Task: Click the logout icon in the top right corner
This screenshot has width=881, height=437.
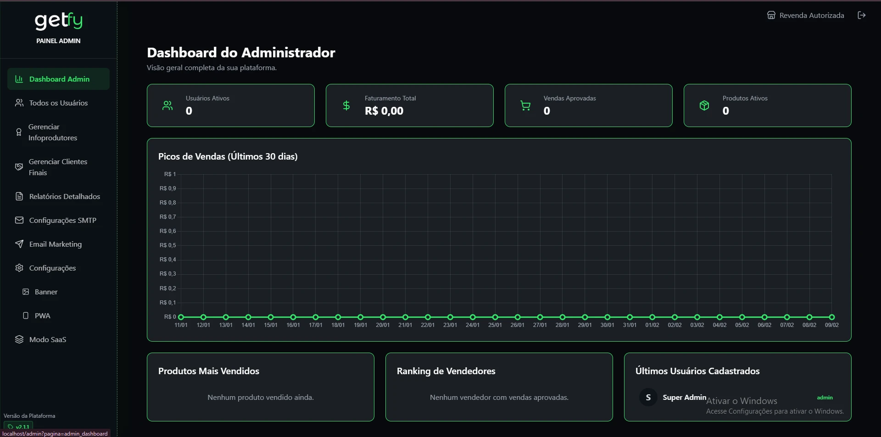Action: pyautogui.click(x=862, y=15)
